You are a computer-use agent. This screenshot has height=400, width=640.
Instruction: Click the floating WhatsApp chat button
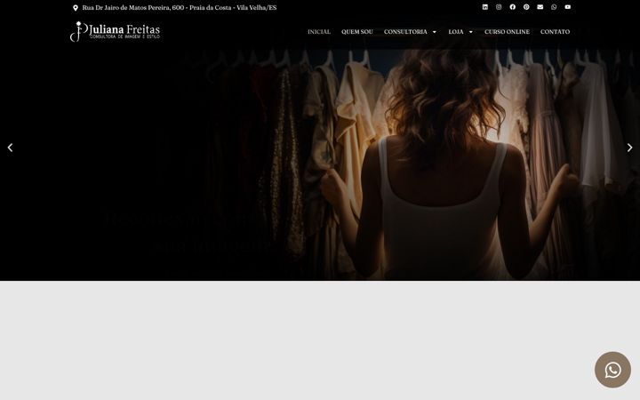click(612, 370)
